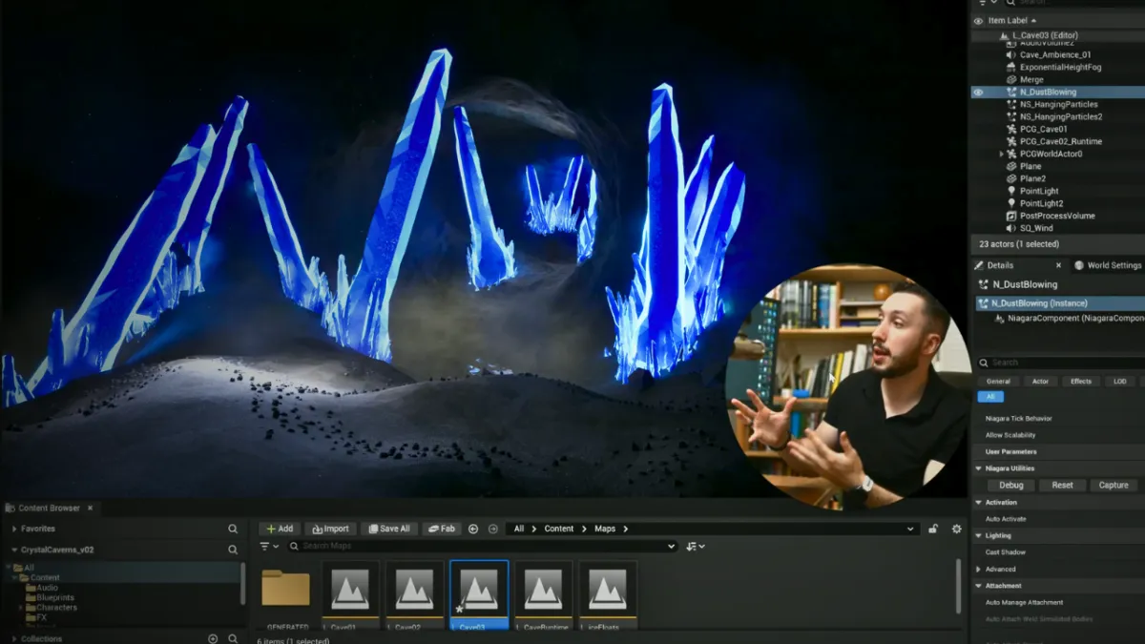The width and height of the screenshot is (1145, 644).
Task: Click the Content Browser settings gear icon
Action: [956, 529]
